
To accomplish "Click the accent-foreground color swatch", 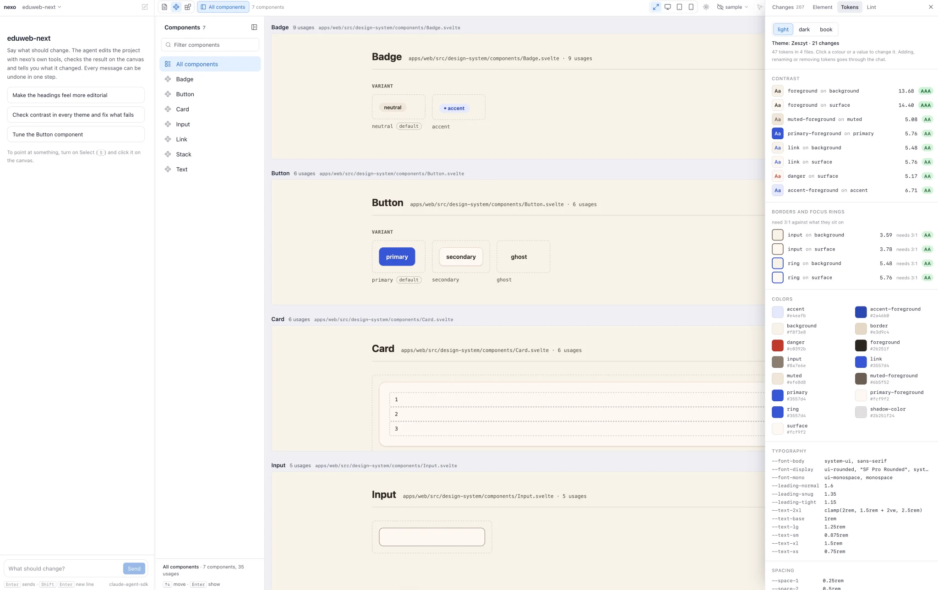I will tap(861, 312).
